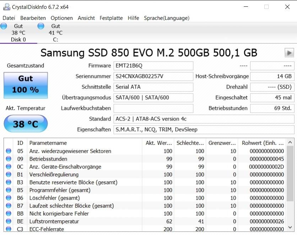Screen dimensions: 297x235
Task: Click the Übertragungsmodus field
Action: 153,98
